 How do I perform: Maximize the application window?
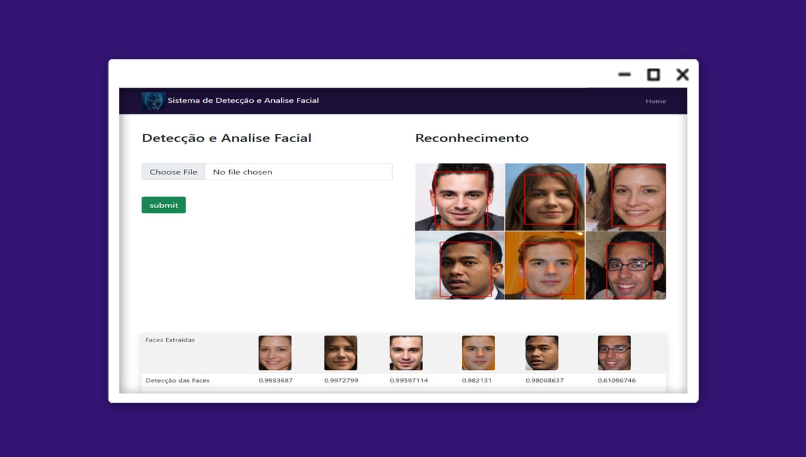coord(653,75)
